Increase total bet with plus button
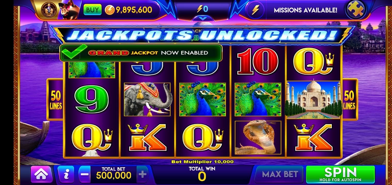Image resolution: width=392 pixels, height=185 pixels. click(x=142, y=174)
